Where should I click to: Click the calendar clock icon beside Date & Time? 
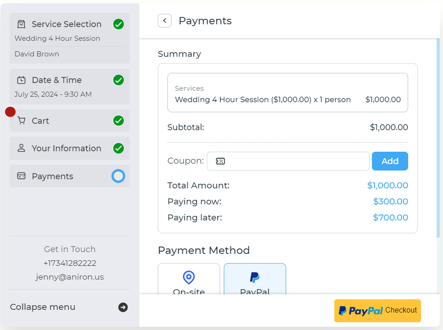(x=21, y=80)
